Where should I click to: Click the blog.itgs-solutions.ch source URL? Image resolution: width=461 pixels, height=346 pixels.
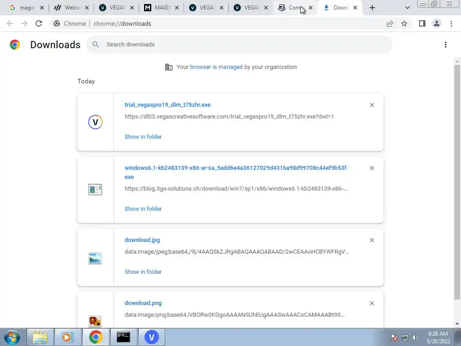point(236,189)
